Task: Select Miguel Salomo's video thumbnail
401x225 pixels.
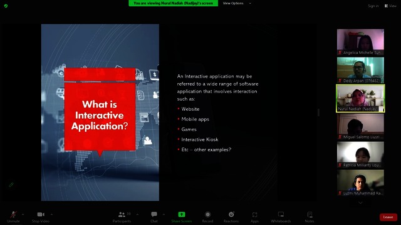Action: (360, 126)
